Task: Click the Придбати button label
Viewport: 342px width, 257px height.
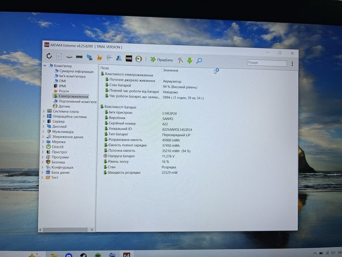Action: 165,60
